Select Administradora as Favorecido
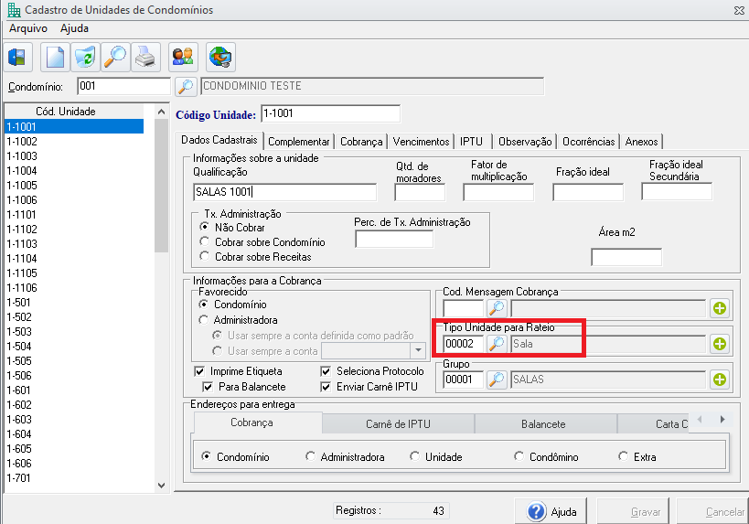The width and height of the screenshot is (749, 524). 204,319
